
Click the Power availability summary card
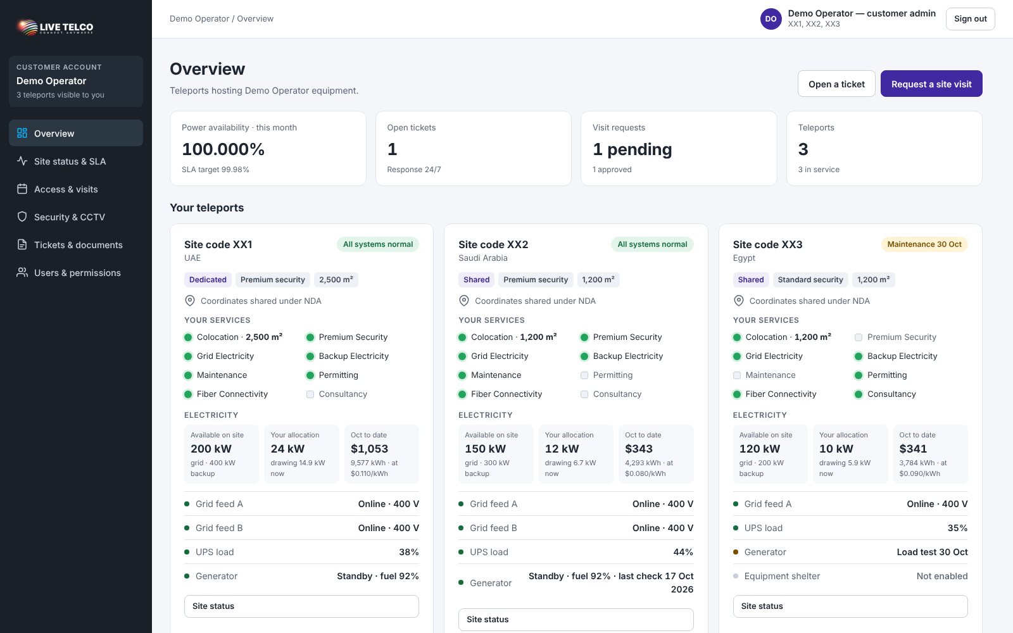coord(268,149)
